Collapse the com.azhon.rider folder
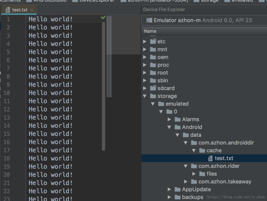The height and width of the screenshot is (201, 267). click(x=186, y=166)
